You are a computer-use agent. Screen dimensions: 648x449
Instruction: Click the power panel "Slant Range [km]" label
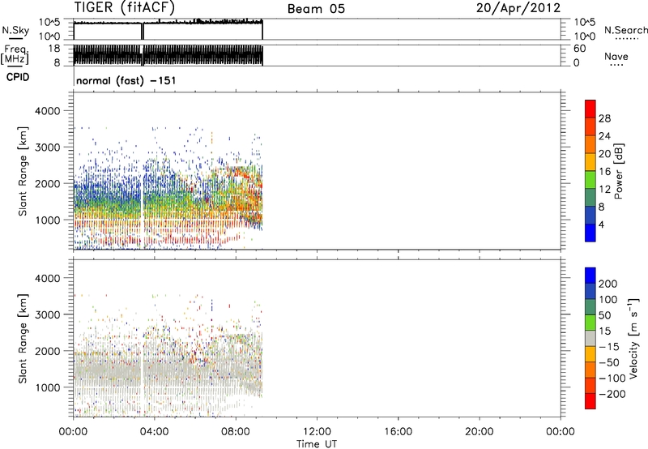[x=23, y=171]
